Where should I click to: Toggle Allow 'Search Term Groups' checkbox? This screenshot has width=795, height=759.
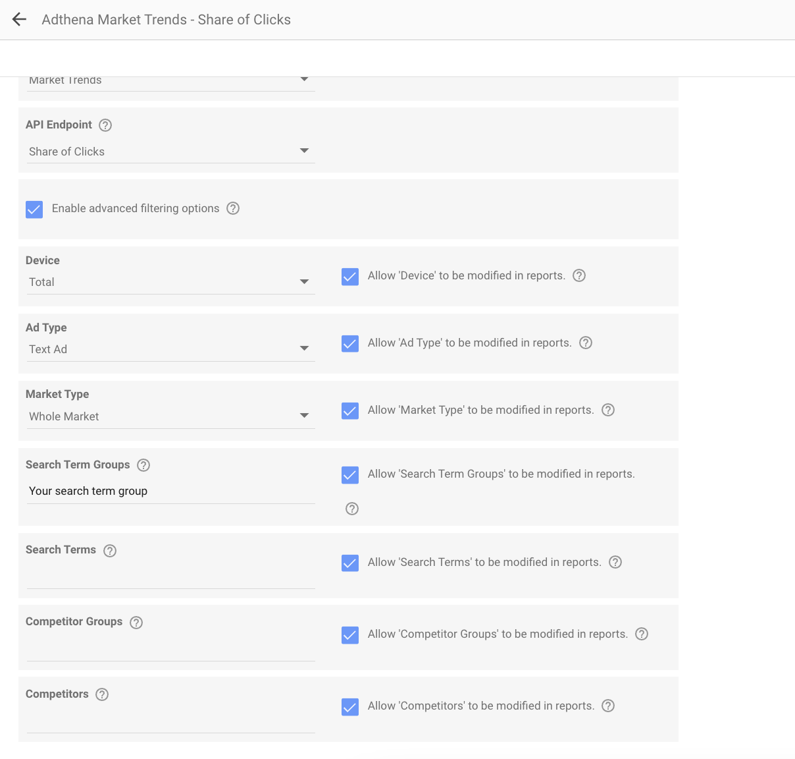[350, 475]
